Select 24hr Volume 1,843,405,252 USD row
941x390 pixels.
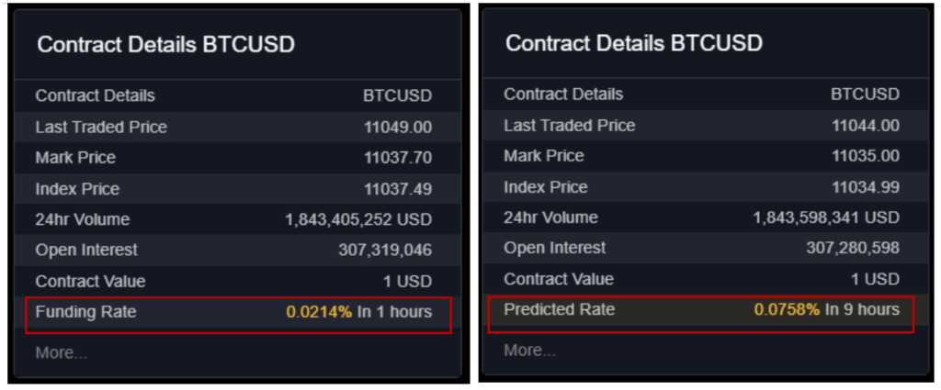[238, 220]
